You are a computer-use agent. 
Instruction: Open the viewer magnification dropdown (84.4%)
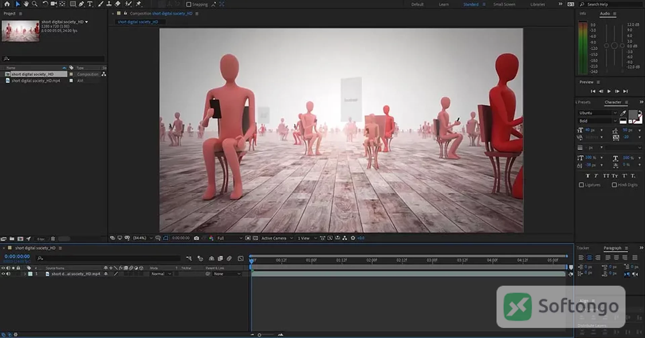tap(143, 238)
